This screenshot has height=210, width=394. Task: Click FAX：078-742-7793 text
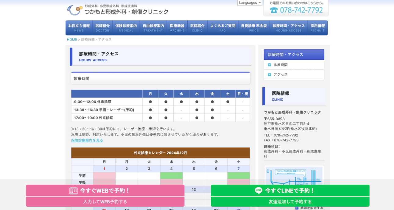tap(281, 140)
